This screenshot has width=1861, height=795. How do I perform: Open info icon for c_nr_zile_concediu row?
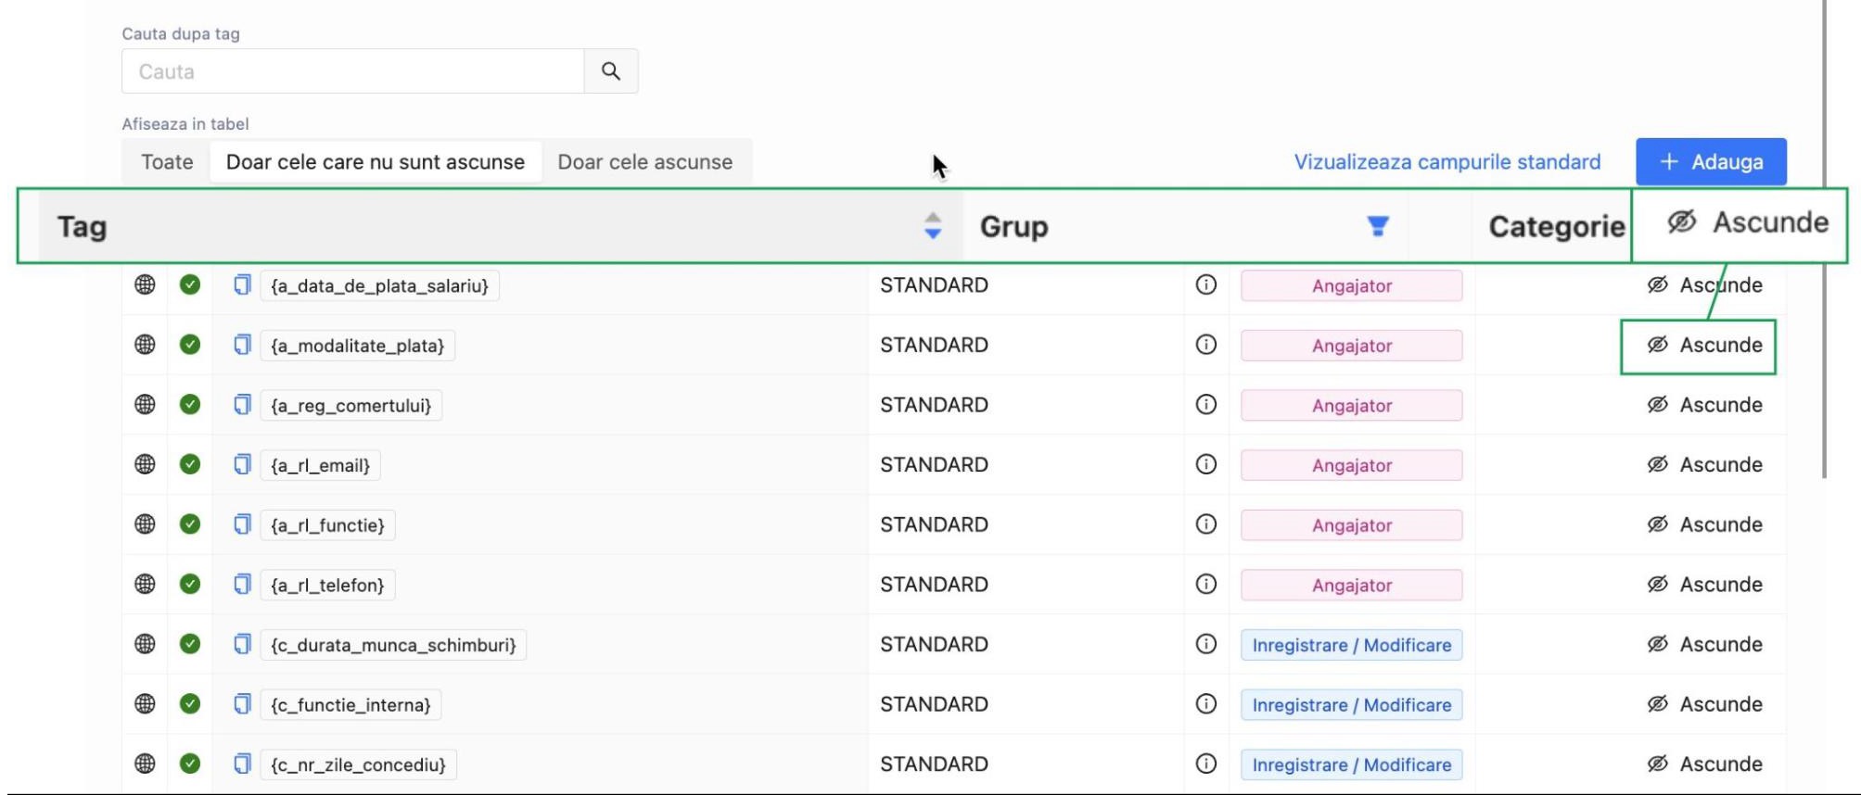pyautogui.click(x=1205, y=763)
